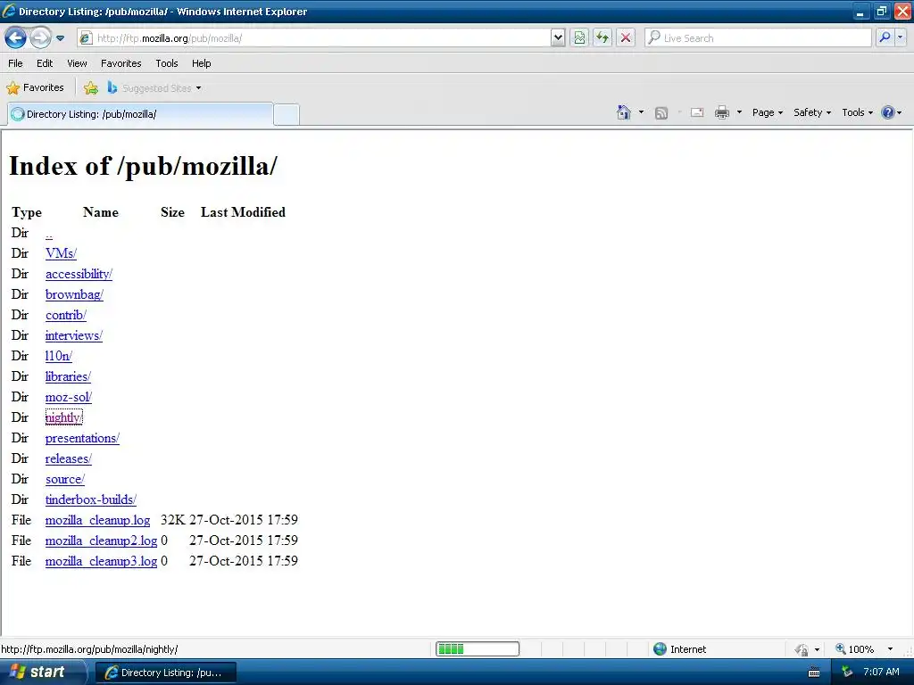Open the source/ directory link
Image resolution: width=914 pixels, height=685 pixels.
pos(64,479)
